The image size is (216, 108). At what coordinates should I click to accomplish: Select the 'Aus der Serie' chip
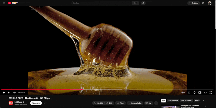pos(173,100)
